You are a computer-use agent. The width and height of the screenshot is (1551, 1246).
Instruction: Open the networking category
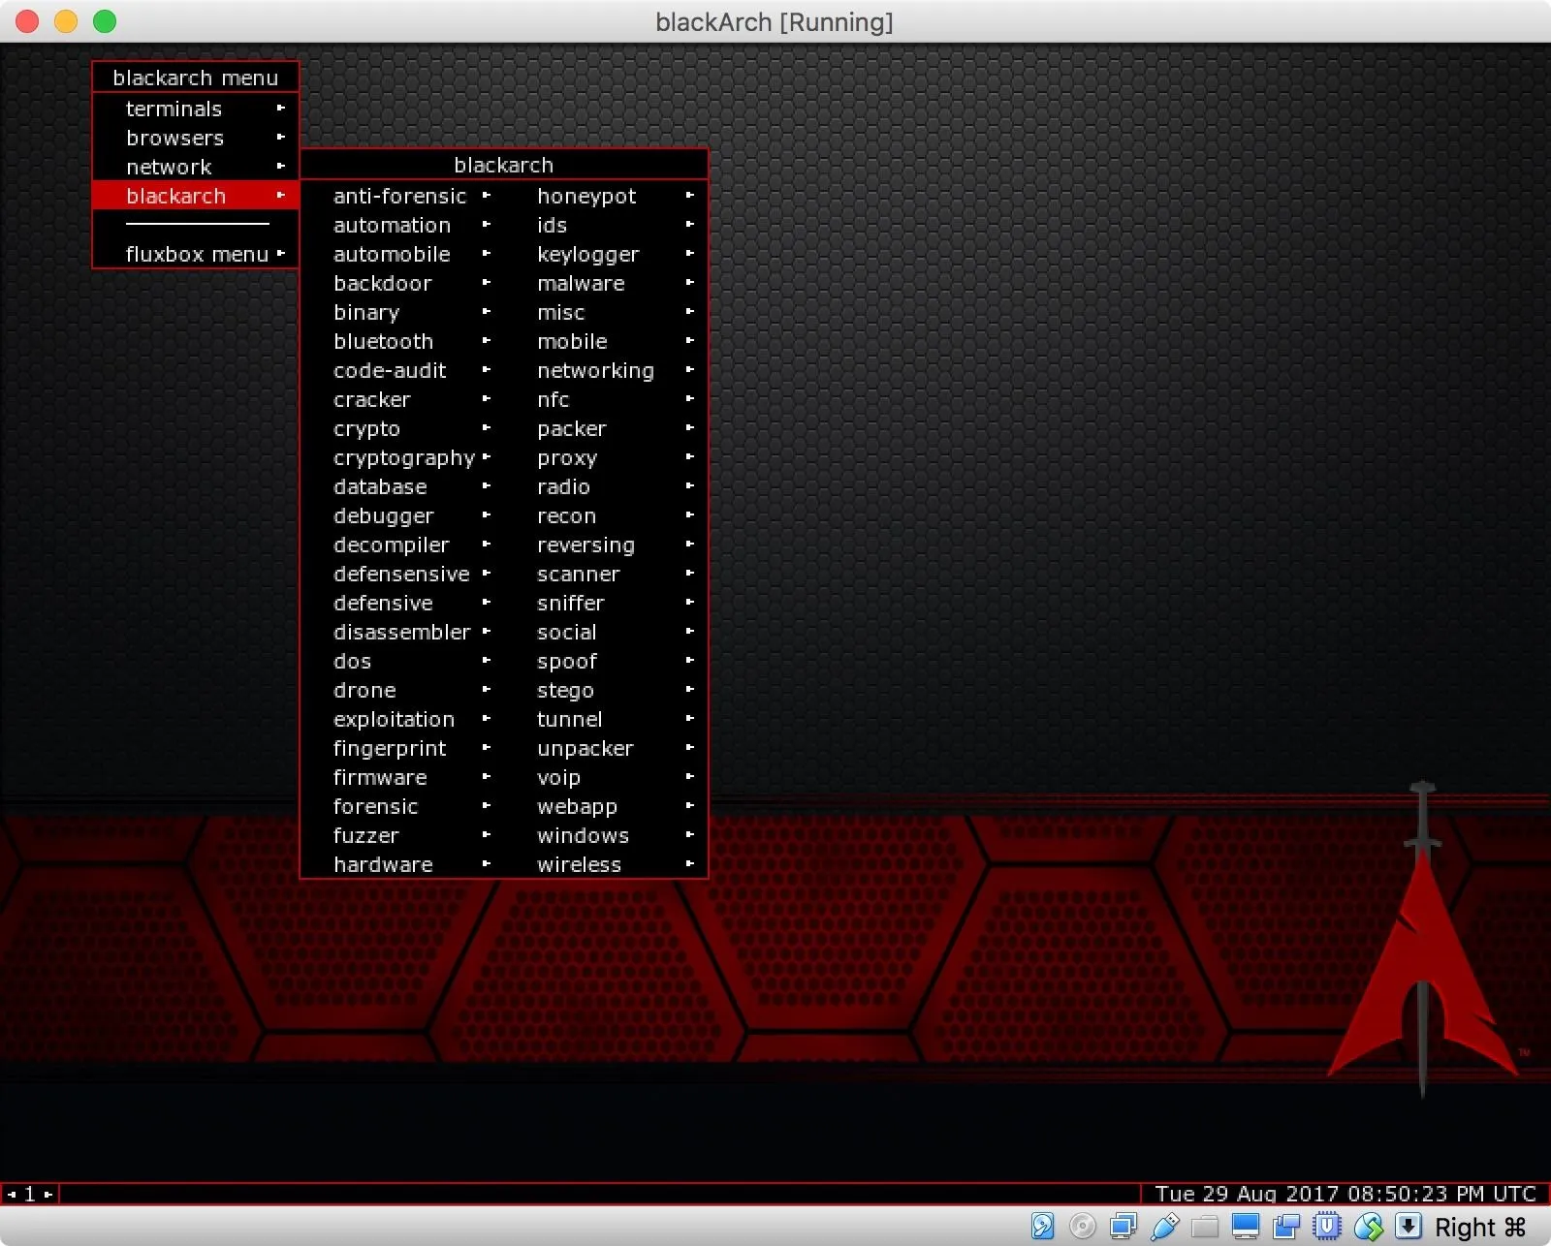(x=606, y=370)
